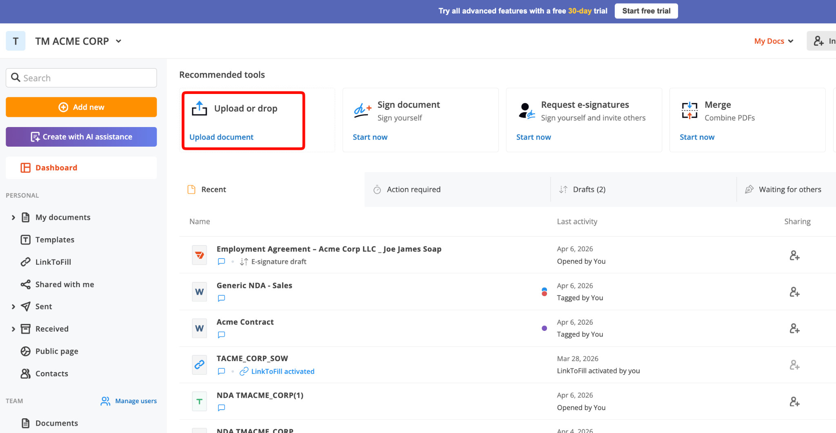Expand the My documents tree

point(13,217)
